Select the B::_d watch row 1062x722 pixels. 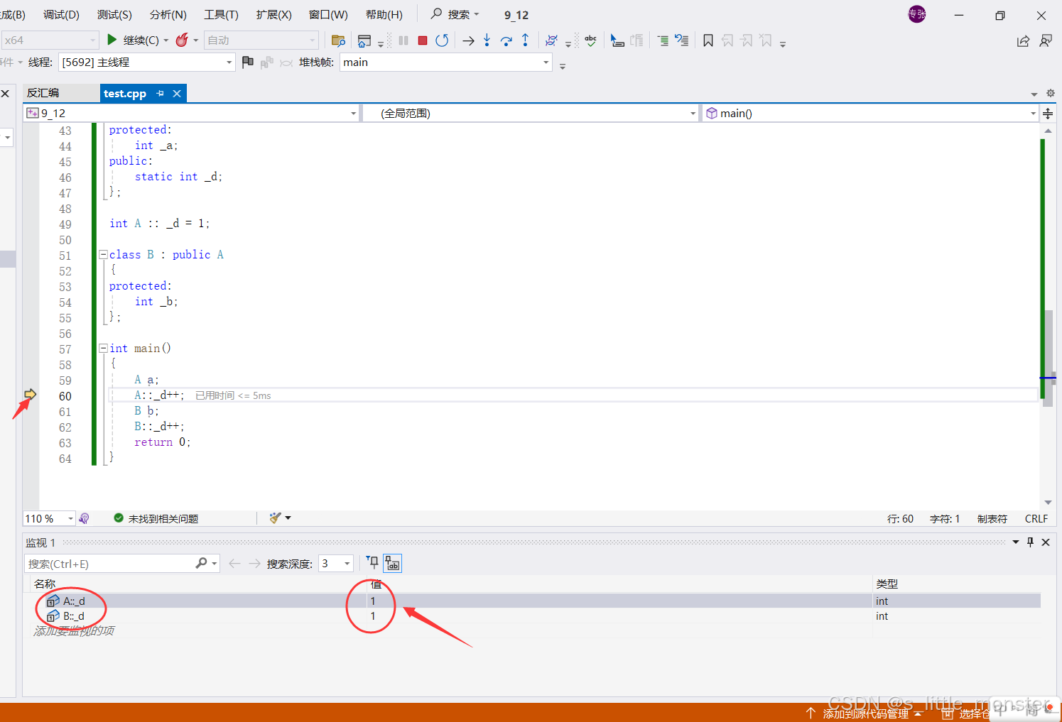[x=532, y=616]
